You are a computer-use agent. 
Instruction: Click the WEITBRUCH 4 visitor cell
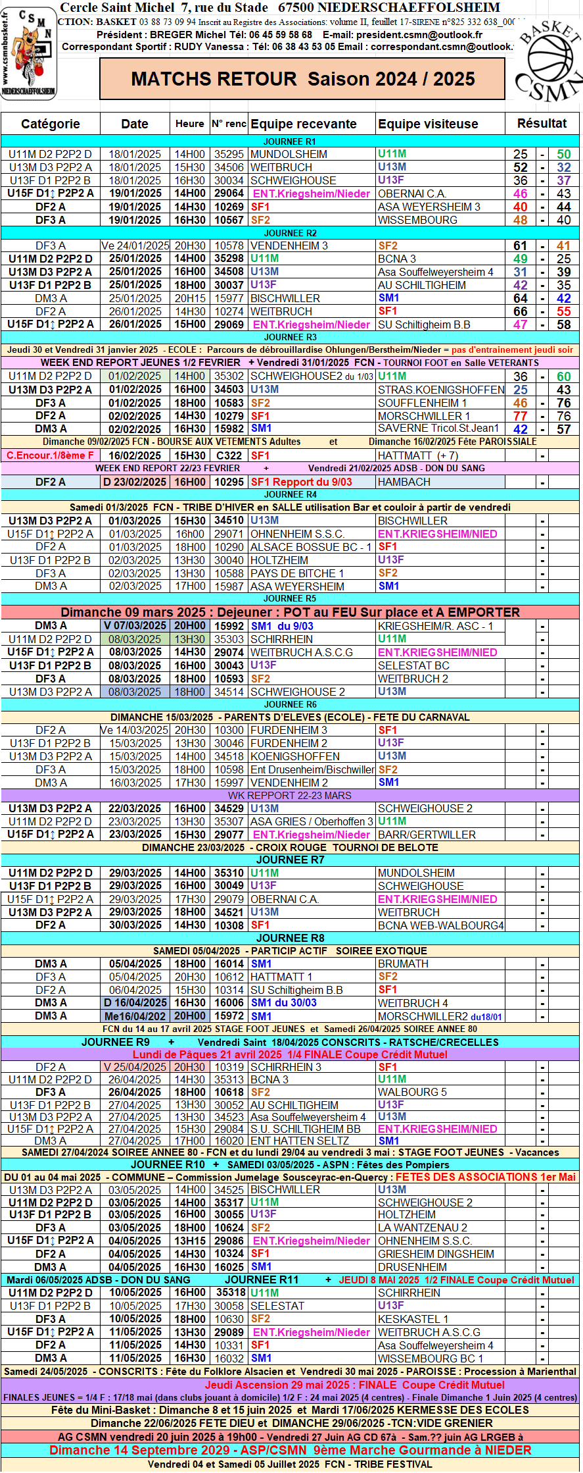[x=441, y=1003]
